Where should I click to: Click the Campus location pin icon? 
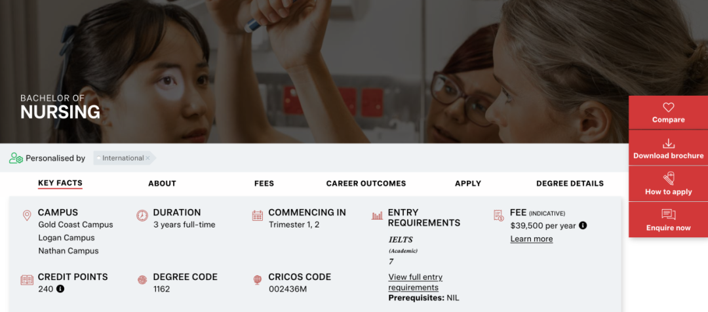(27, 215)
